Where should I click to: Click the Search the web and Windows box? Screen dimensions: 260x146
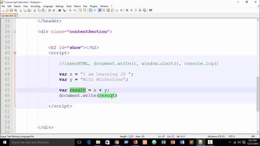pos(42,142)
